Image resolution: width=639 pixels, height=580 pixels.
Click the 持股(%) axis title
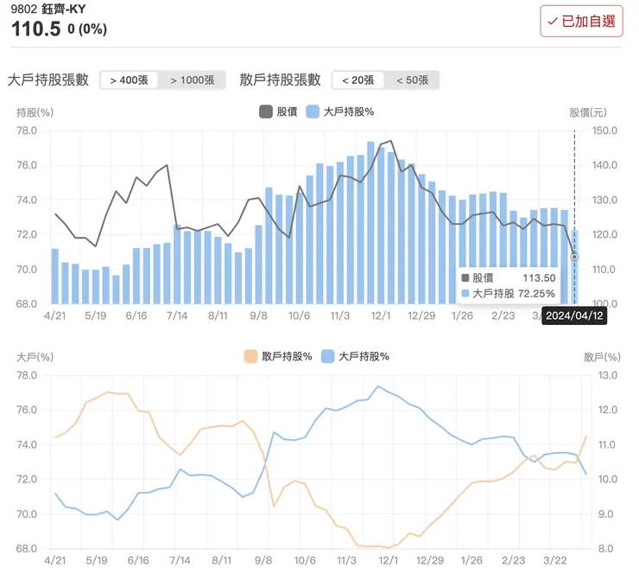point(35,112)
